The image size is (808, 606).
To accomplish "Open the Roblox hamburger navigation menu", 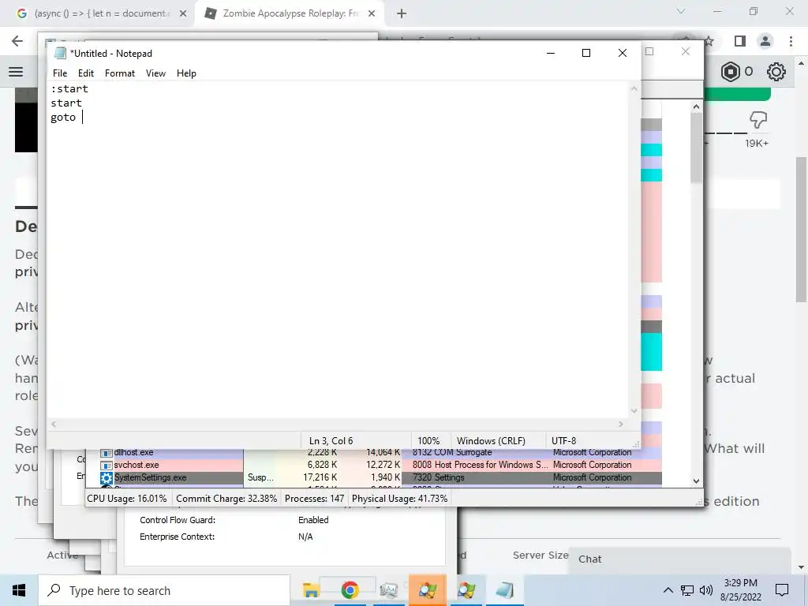I will tap(16, 72).
